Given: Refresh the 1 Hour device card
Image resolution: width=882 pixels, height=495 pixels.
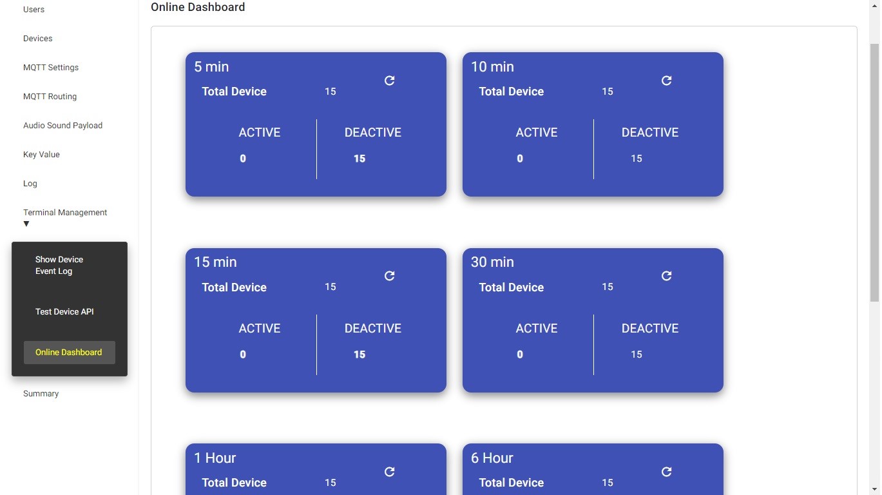Looking at the screenshot, I should tap(389, 472).
